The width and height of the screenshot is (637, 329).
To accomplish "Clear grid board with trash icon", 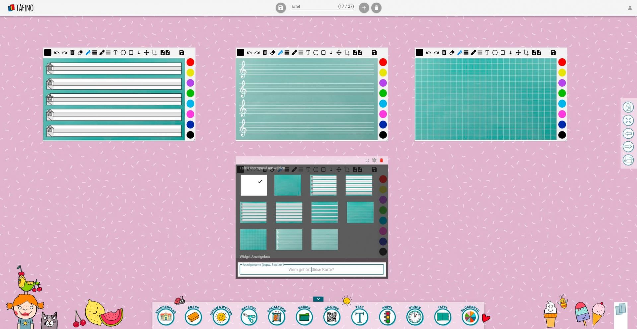I will coord(444,53).
